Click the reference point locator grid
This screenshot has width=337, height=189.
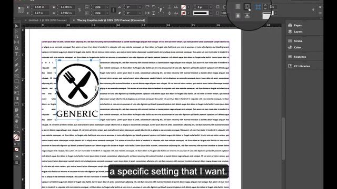pyautogui.click(x=21, y=10)
